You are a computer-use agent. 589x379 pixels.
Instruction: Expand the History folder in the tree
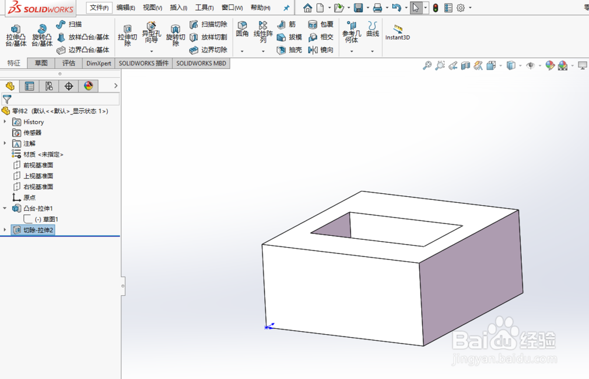(5, 121)
